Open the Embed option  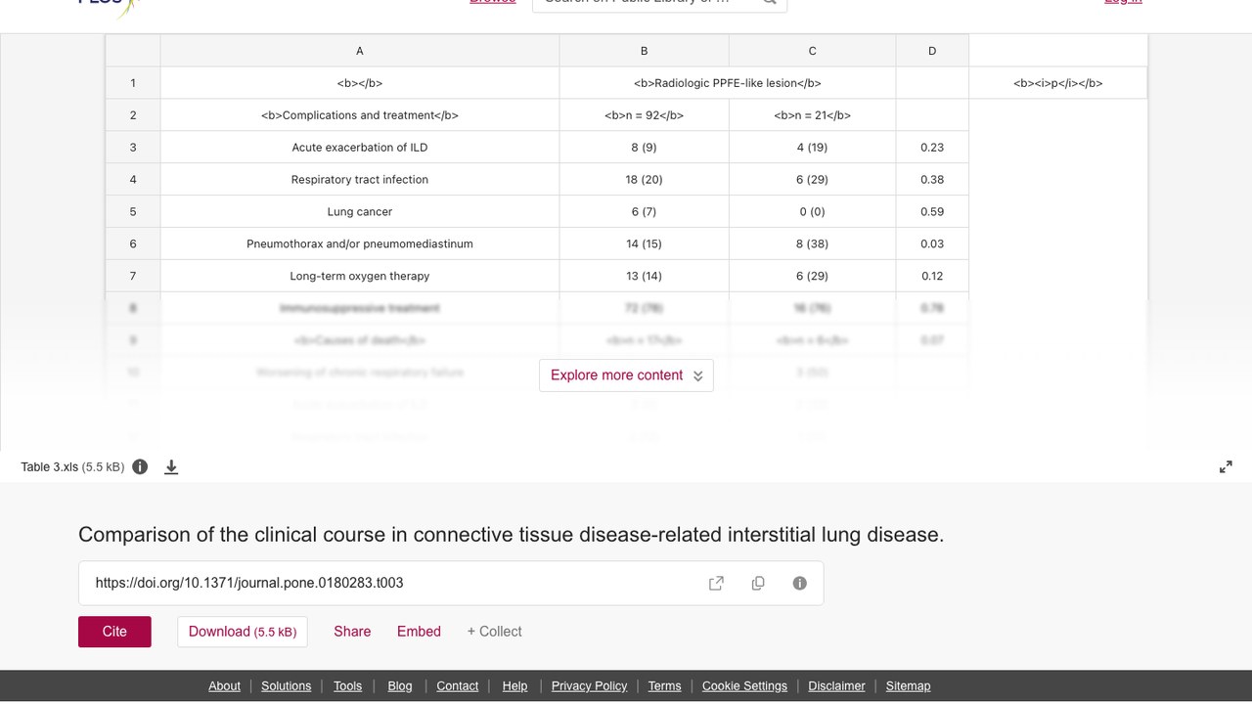419,632
